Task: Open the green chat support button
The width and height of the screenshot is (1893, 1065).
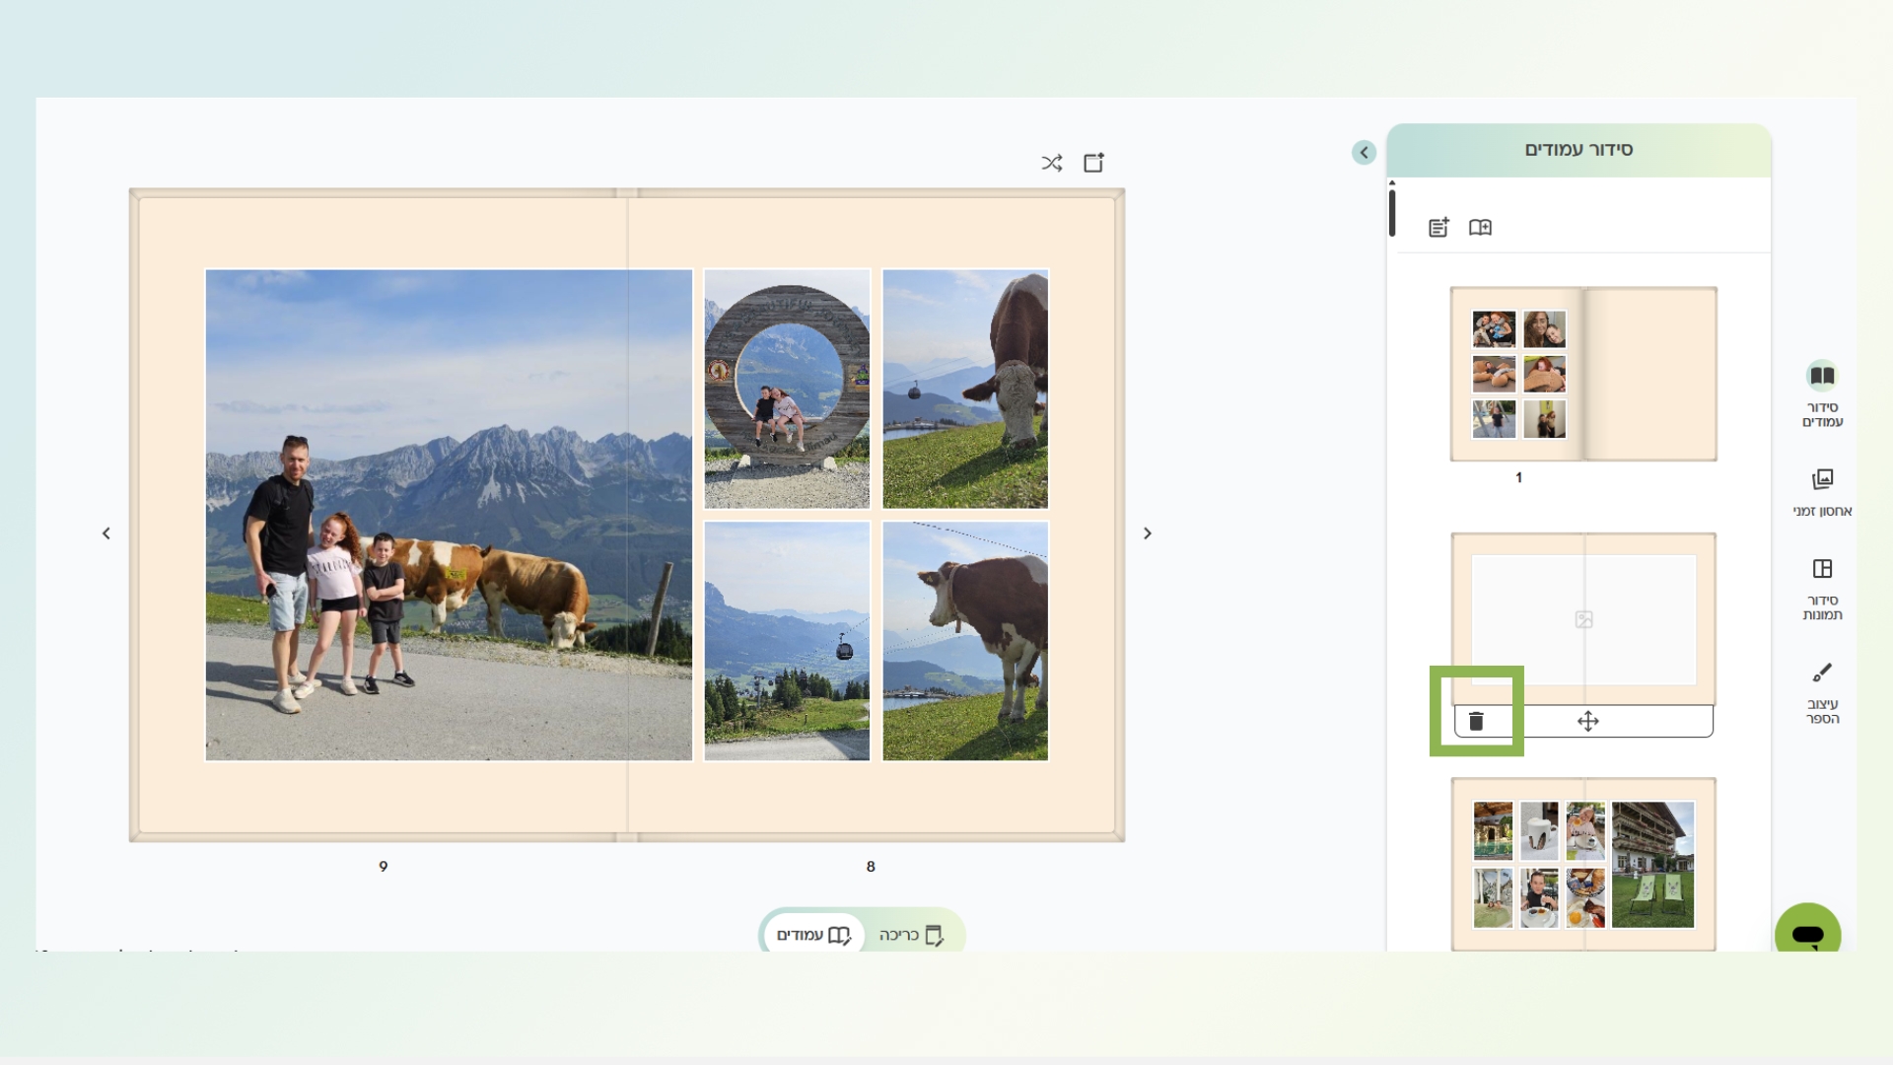Action: pyautogui.click(x=1807, y=932)
